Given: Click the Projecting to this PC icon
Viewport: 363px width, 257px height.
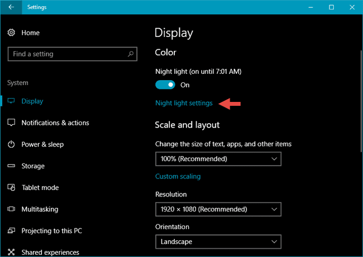Looking at the screenshot, I should tap(11, 231).
